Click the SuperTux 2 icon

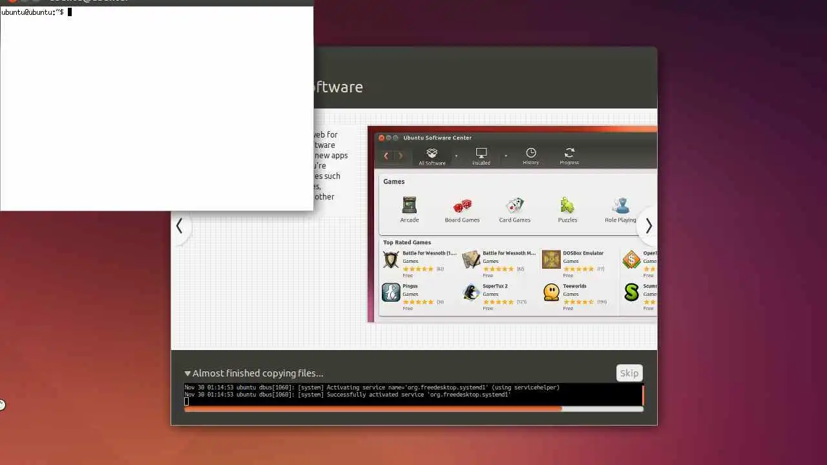click(x=471, y=293)
